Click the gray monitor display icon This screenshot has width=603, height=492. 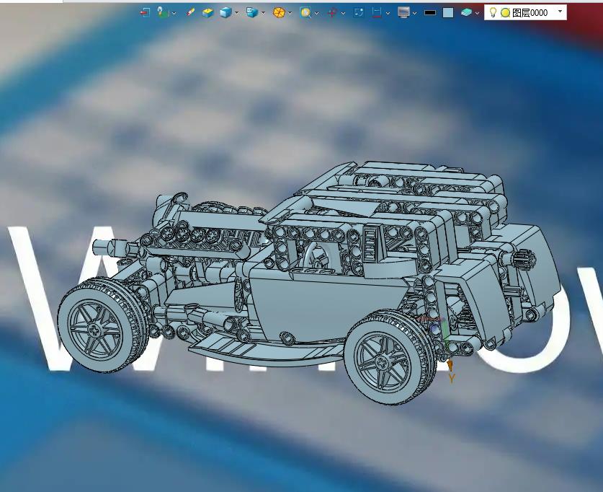click(403, 13)
